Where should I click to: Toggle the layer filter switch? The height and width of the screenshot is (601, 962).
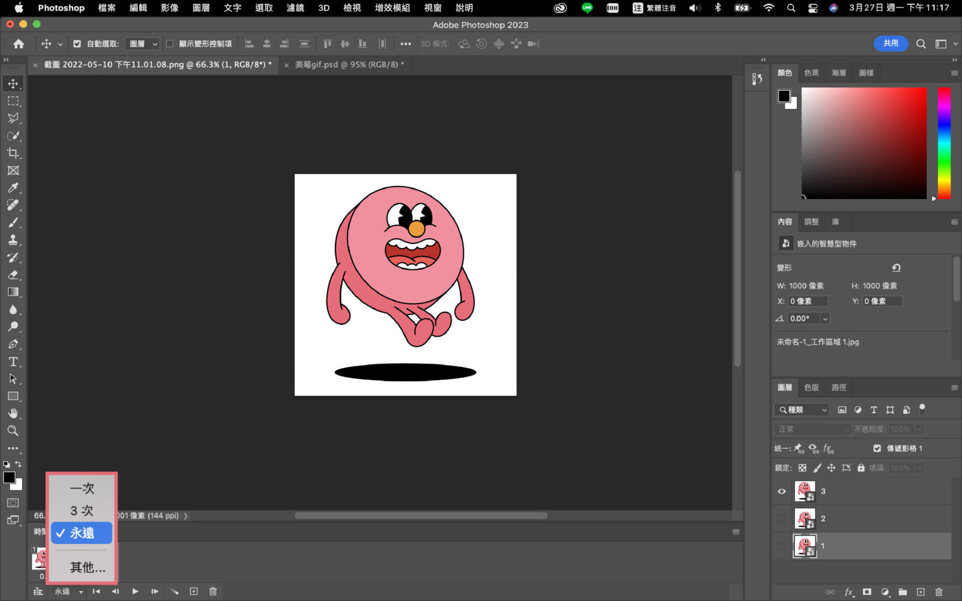pyautogui.click(x=922, y=409)
